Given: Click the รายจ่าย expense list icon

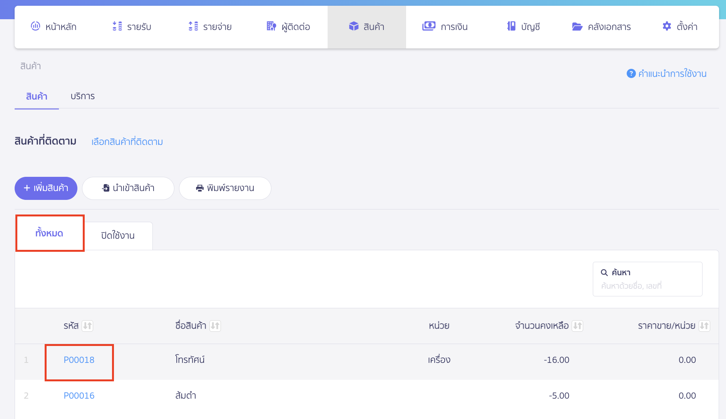Looking at the screenshot, I should pyautogui.click(x=193, y=26).
